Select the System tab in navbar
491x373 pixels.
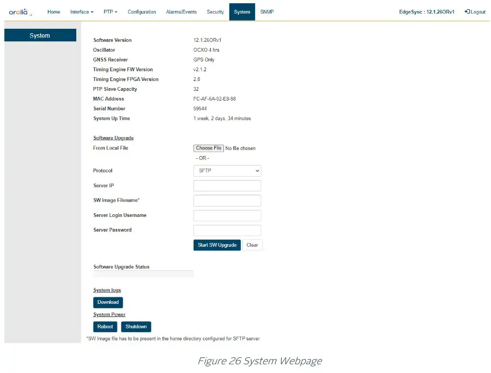(242, 12)
